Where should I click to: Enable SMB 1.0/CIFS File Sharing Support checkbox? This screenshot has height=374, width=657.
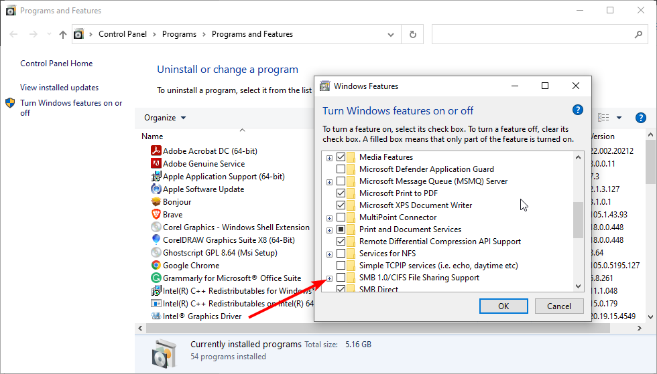pos(341,278)
